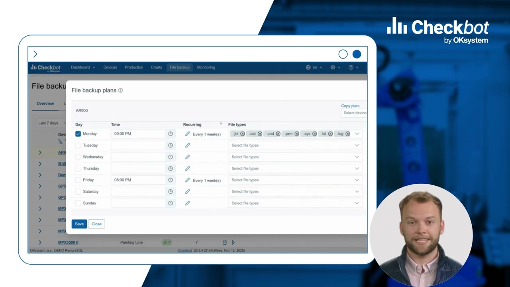
Task: Open the Monitoring page
Action: pyautogui.click(x=206, y=67)
